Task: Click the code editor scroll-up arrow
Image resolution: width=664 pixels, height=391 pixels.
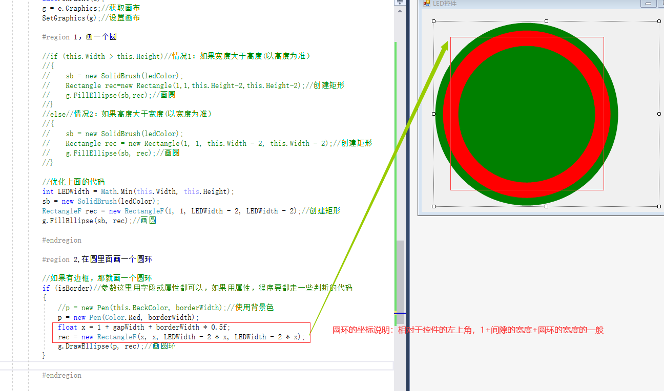Action: [399, 11]
